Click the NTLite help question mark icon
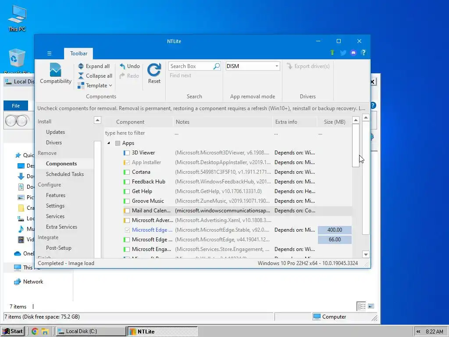 [x=363, y=53]
